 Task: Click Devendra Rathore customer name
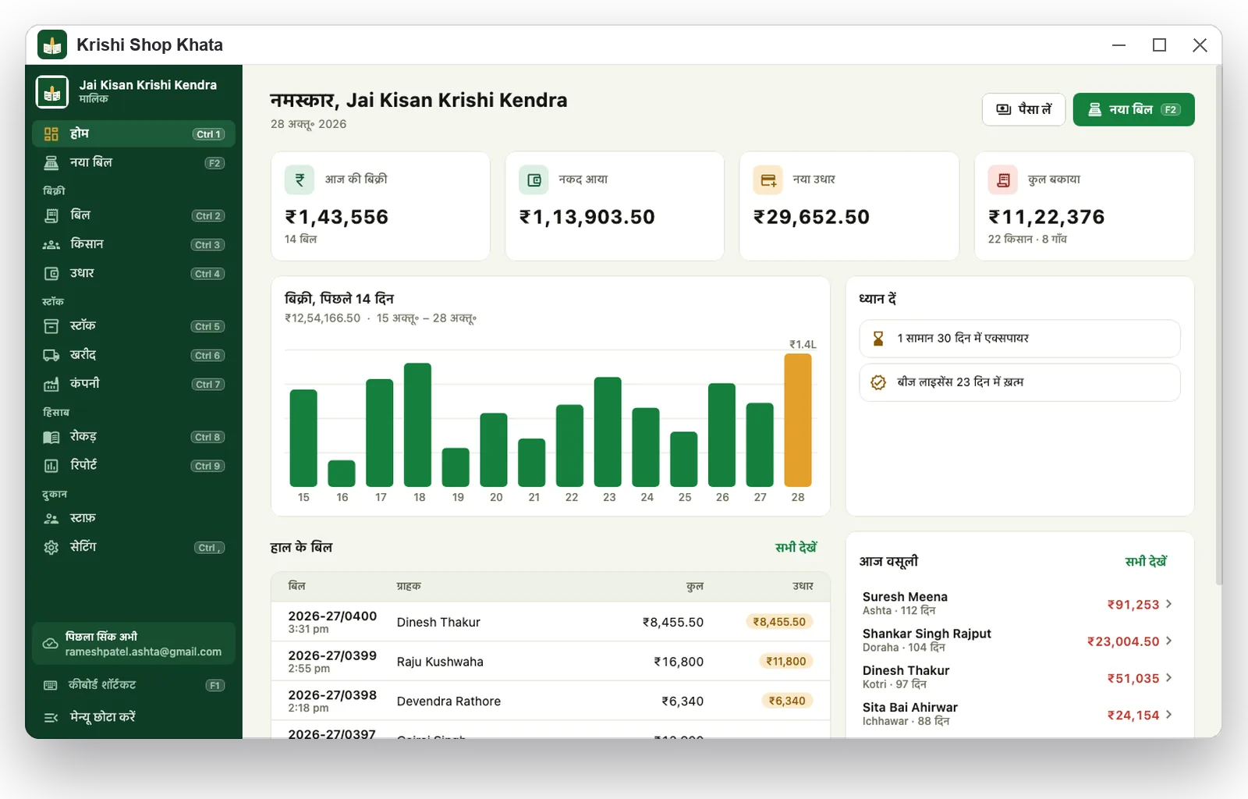pos(448,701)
